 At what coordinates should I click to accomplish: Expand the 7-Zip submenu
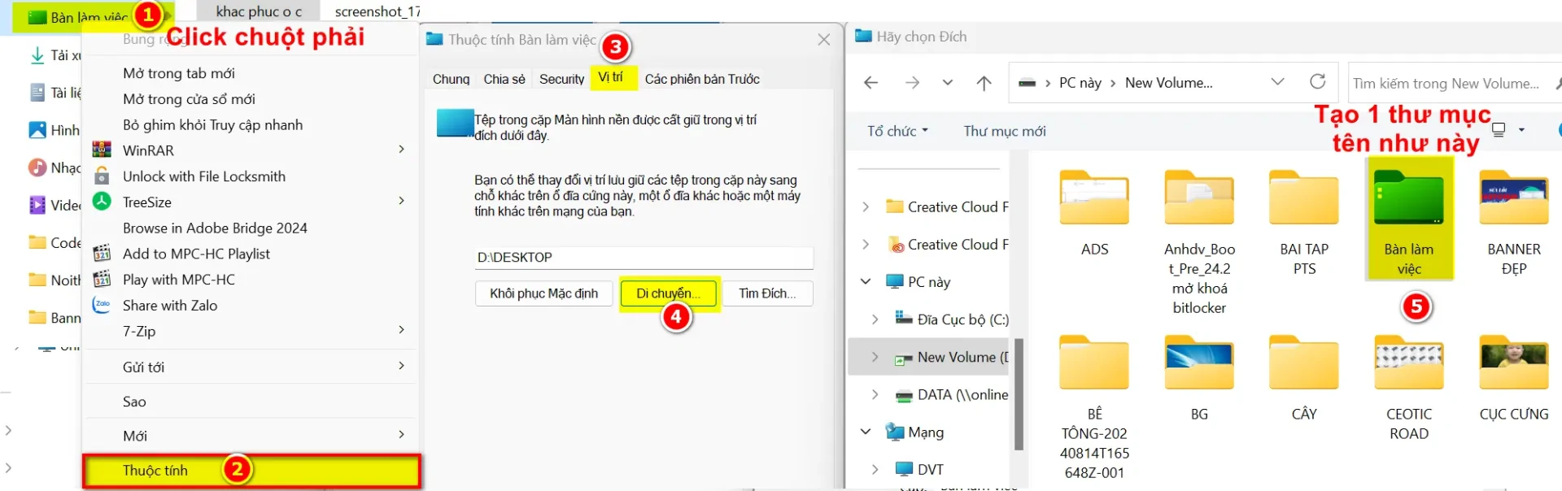[401, 331]
